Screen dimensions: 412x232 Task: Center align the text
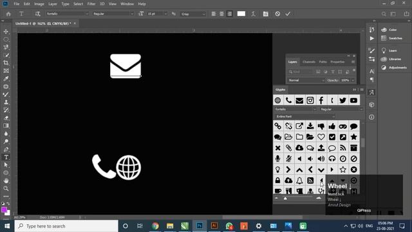pos(221,14)
